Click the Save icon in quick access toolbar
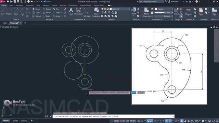This screenshot has width=219, height=123. pos(15,1)
